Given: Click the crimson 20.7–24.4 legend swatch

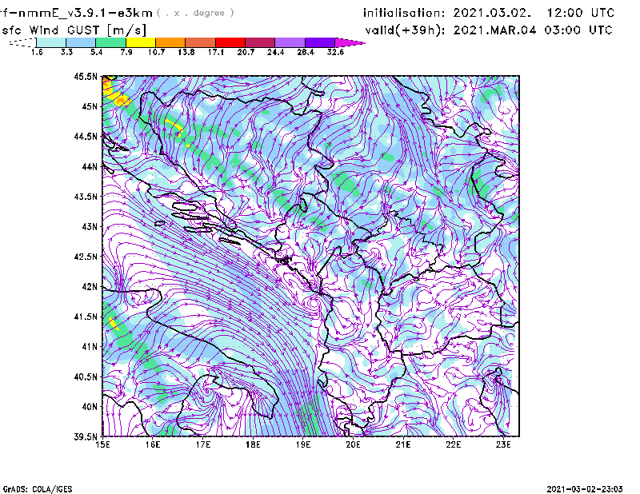Looking at the screenshot, I should (260, 42).
